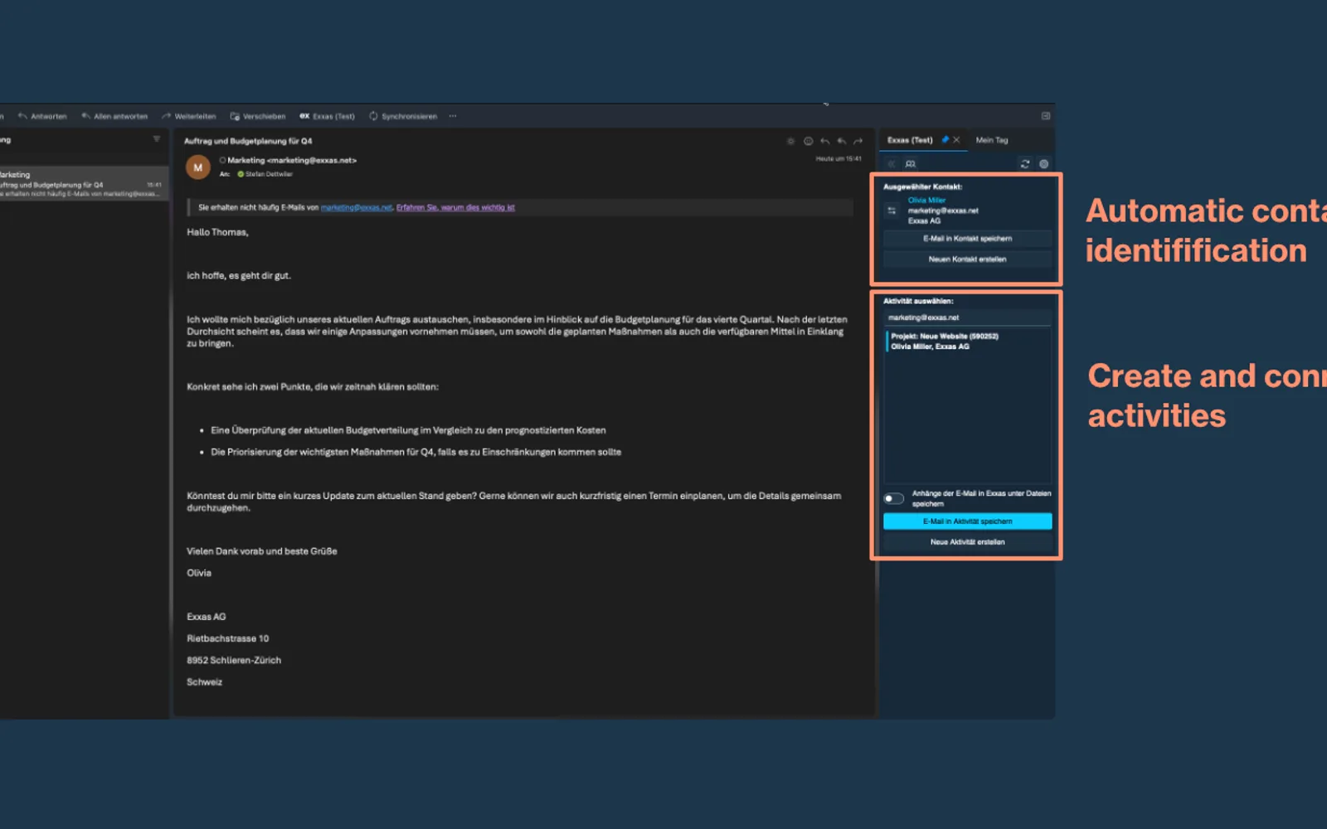Viewport: 1327px width, 829px height.
Task: Open the Olivia Miller contact link
Action: click(x=926, y=200)
